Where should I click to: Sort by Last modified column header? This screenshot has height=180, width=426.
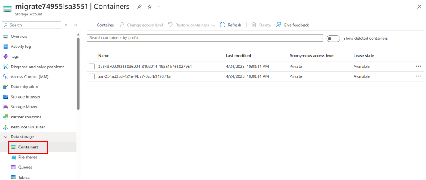(238, 56)
